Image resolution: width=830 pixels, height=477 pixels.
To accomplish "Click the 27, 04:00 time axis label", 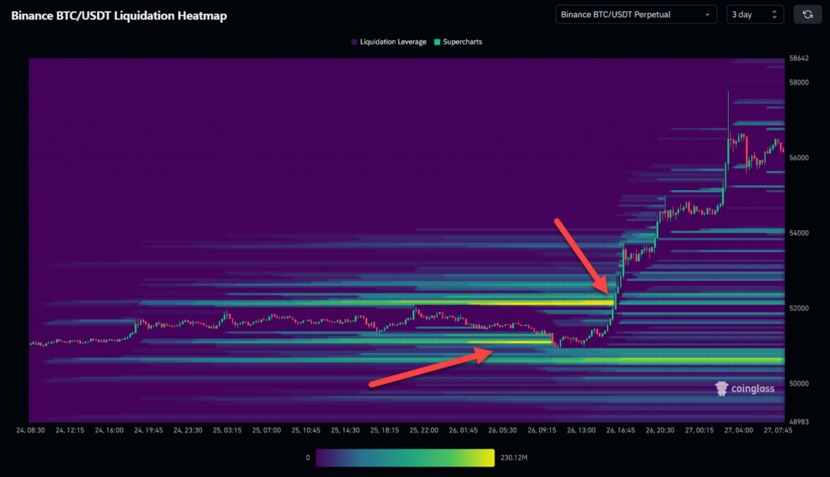I will click(x=738, y=431).
